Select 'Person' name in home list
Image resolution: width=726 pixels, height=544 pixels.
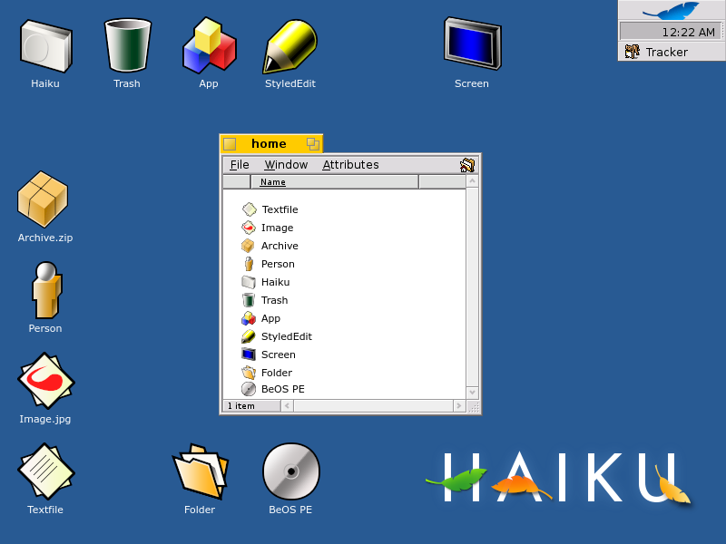(278, 264)
